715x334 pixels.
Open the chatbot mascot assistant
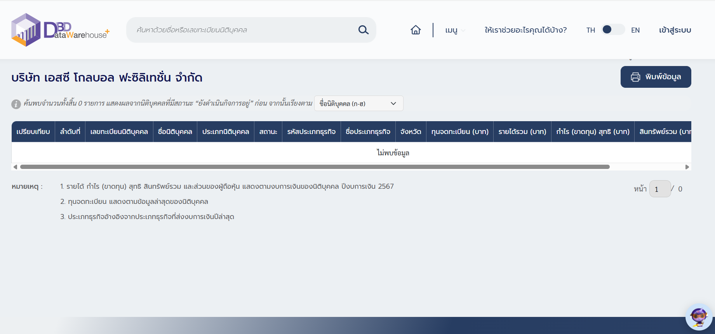point(699,317)
